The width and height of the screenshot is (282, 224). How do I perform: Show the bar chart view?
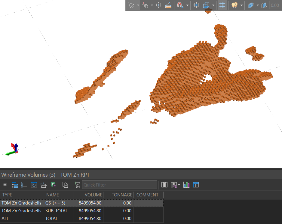pos(186,185)
